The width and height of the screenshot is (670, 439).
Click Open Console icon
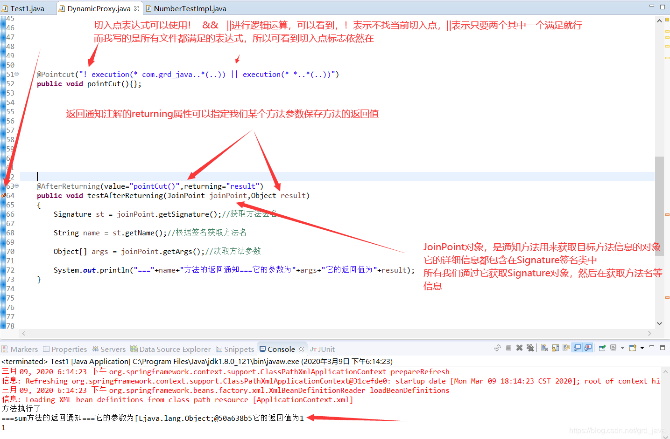[x=633, y=348]
